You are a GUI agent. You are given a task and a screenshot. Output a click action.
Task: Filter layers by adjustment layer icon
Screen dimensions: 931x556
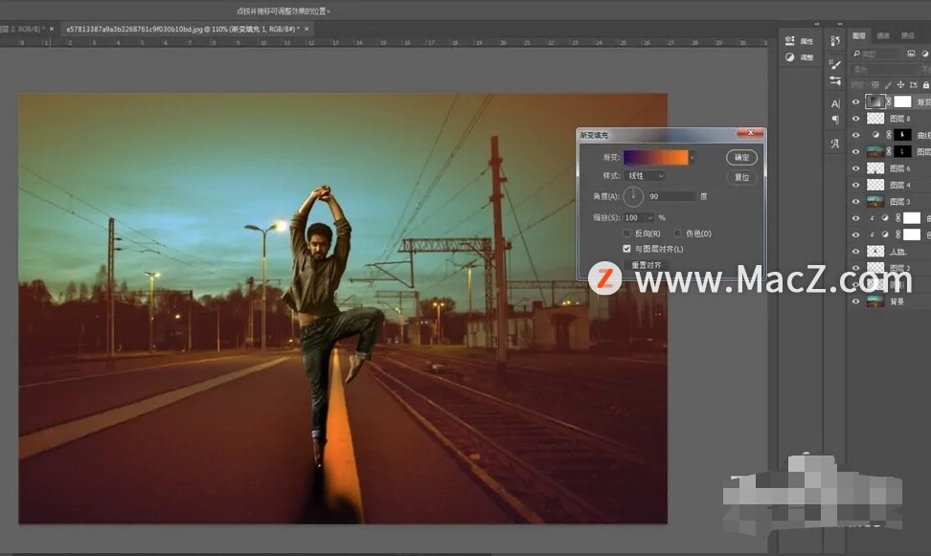[x=925, y=54]
